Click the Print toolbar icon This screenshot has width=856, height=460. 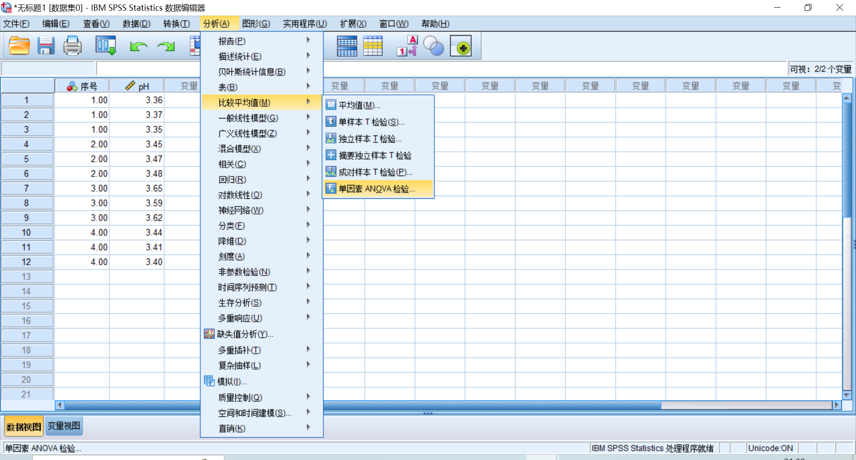pos(72,46)
